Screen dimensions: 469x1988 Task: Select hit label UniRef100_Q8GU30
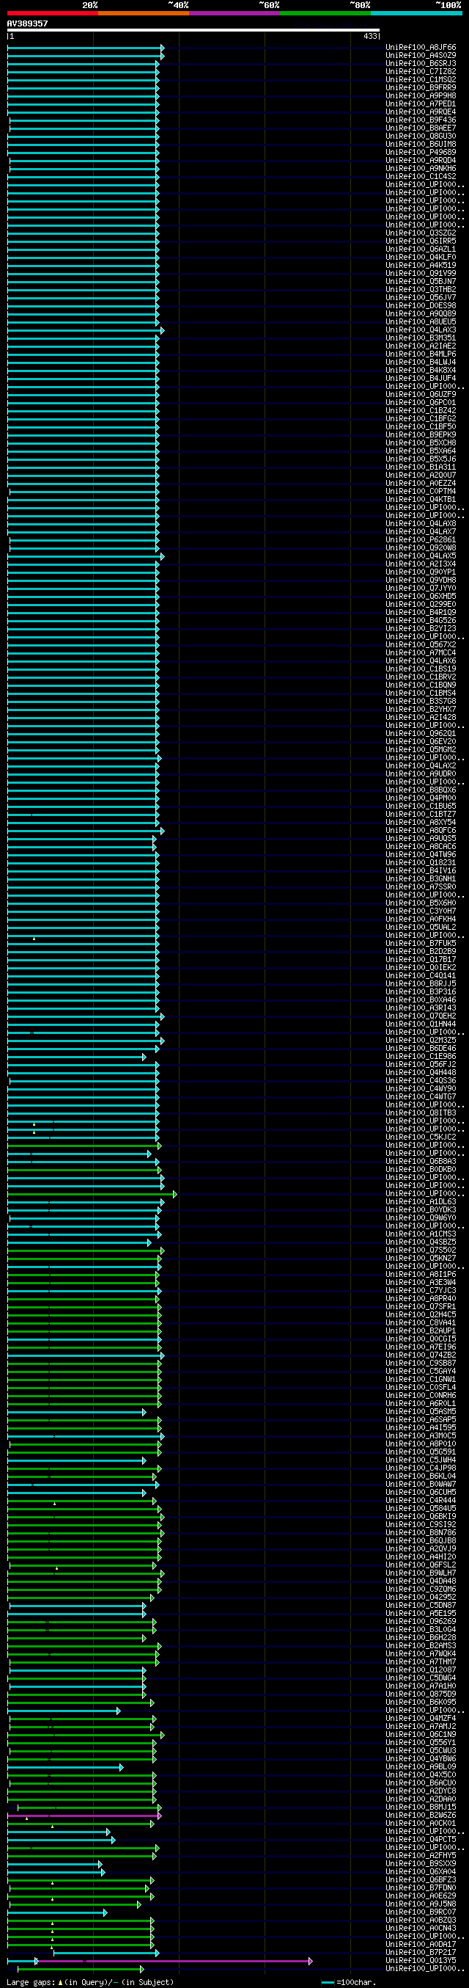pyautogui.click(x=421, y=136)
